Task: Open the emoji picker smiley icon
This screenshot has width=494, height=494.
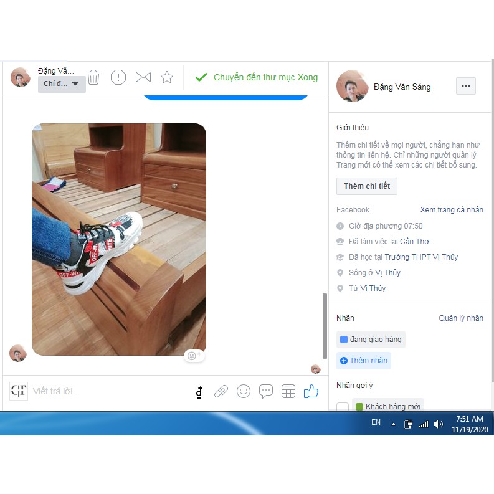Action: tap(244, 391)
